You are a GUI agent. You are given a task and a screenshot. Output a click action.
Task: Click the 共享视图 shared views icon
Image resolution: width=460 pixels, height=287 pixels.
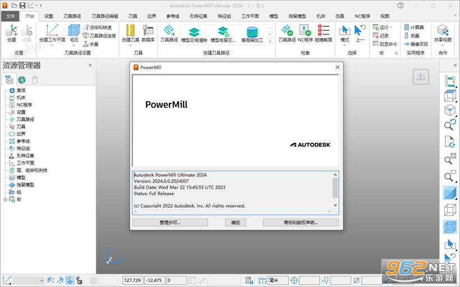point(443,30)
